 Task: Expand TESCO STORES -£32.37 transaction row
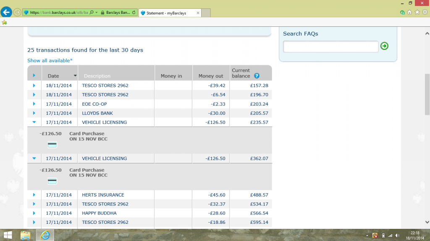pos(34,204)
